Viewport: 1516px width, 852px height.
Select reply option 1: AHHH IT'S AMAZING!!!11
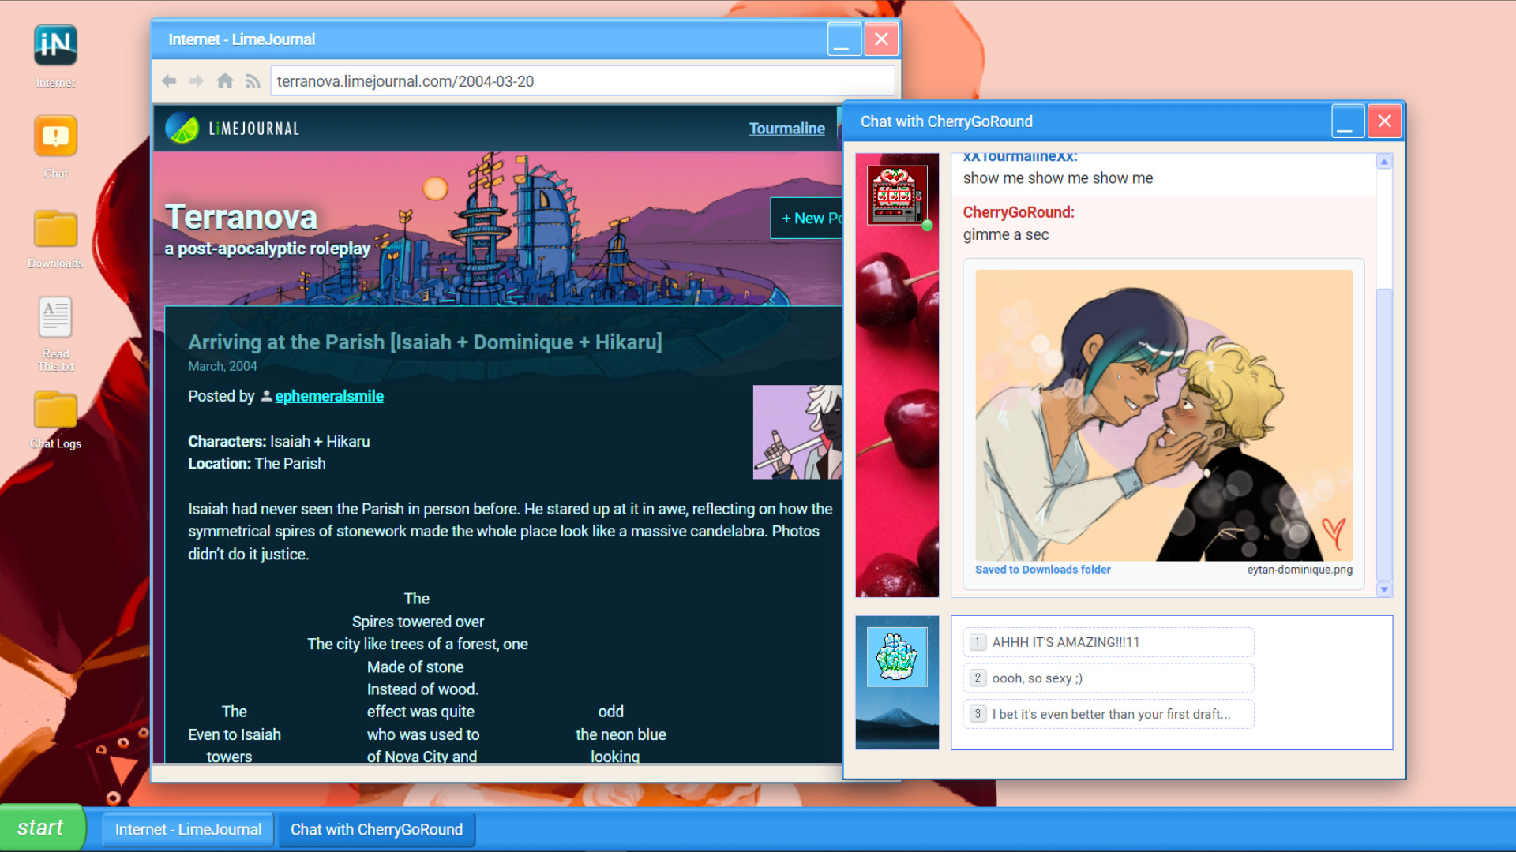click(1108, 641)
